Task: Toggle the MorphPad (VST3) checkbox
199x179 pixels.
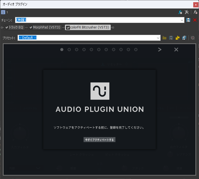Action: pyautogui.click(x=31, y=27)
